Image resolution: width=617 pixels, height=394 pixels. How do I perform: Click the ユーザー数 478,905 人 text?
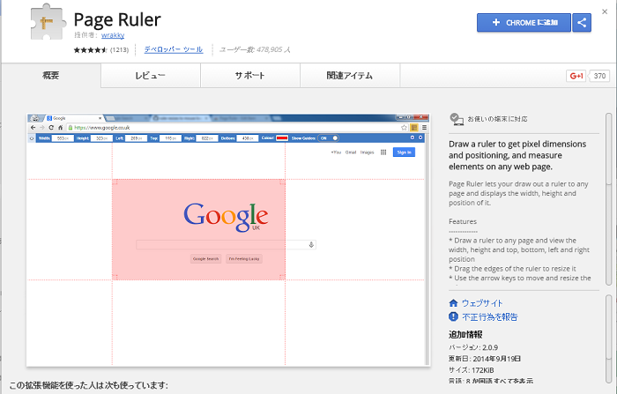tap(255, 49)
